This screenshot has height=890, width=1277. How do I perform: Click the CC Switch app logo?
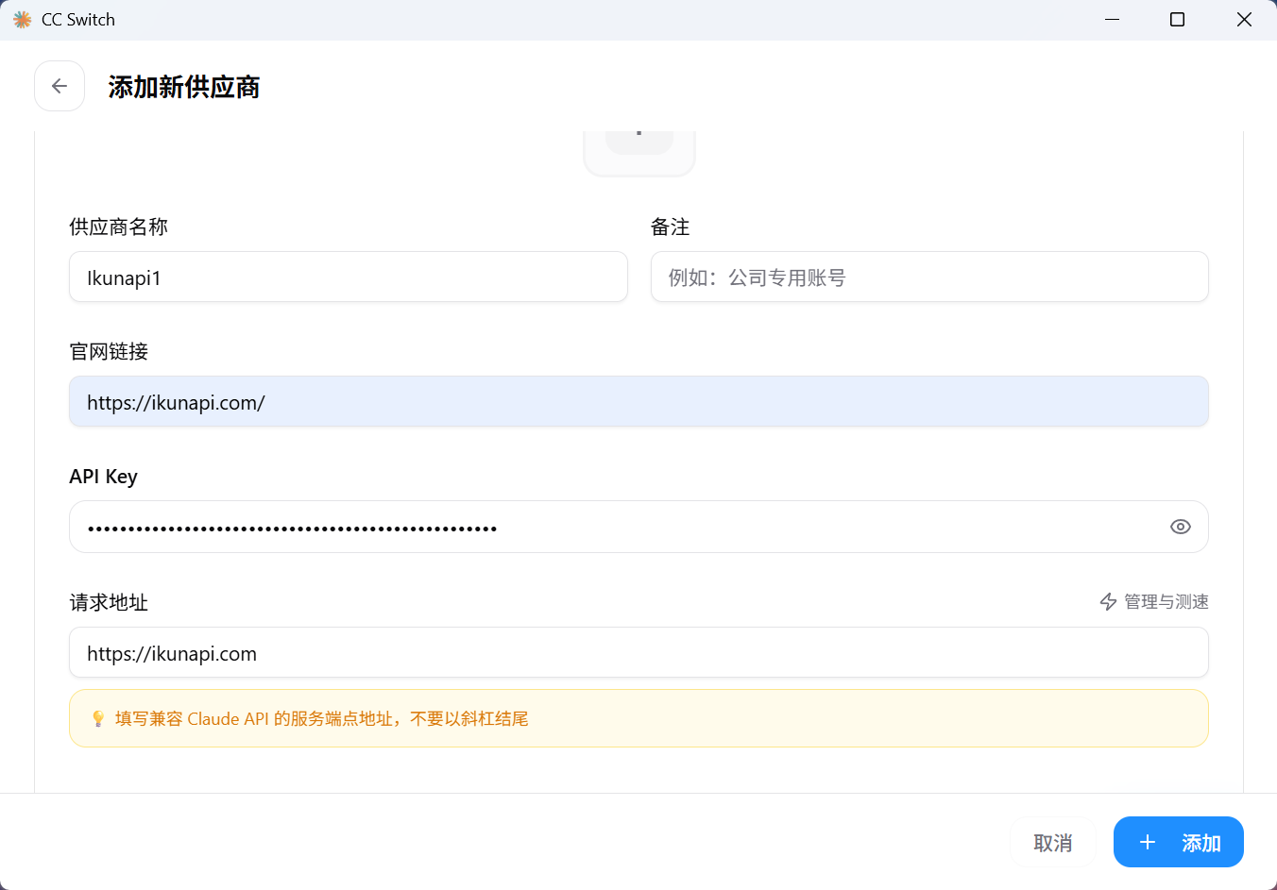click(23, 20)
